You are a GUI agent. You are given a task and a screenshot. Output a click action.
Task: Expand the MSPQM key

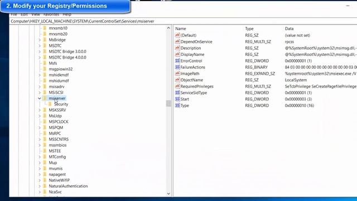(x=40, y=127)
